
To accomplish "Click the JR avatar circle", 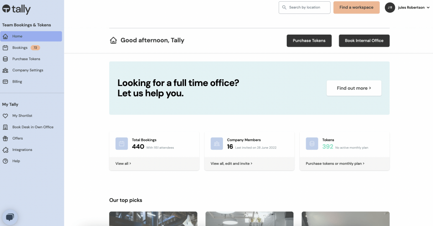I will 390,8.
